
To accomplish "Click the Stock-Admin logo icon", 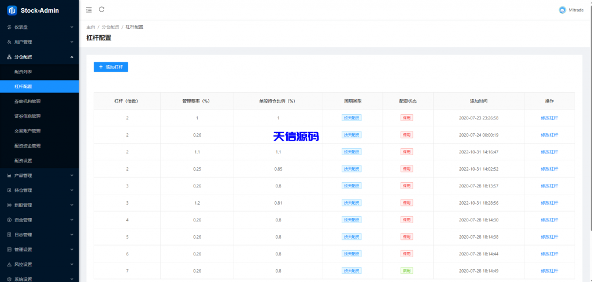I will pyautogui.click(x=11, y=10).
